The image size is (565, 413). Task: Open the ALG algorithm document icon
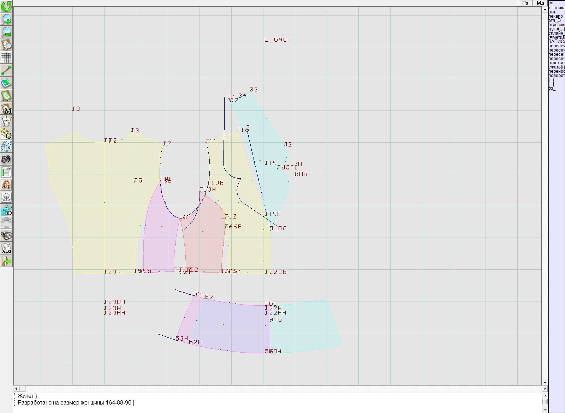(6, 248)
